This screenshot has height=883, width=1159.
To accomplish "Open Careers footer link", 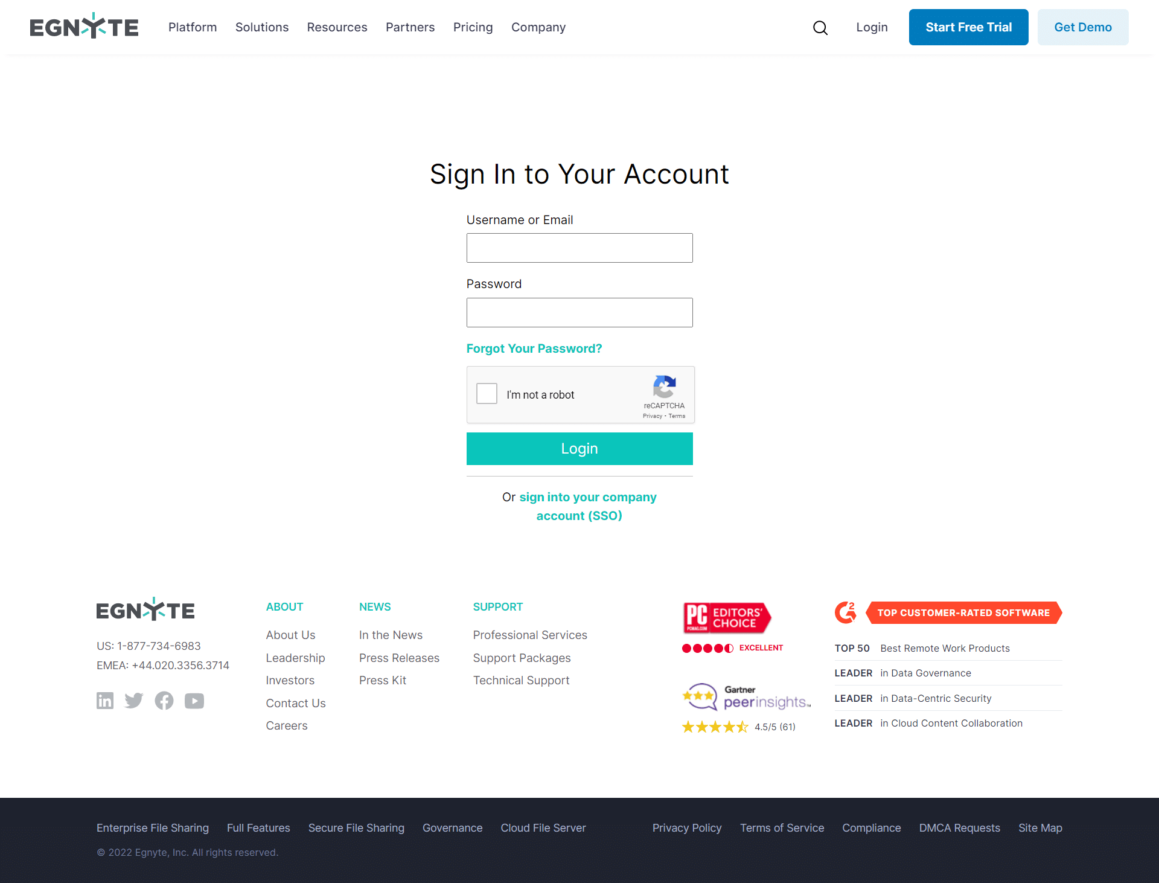I will coord(287,725).
